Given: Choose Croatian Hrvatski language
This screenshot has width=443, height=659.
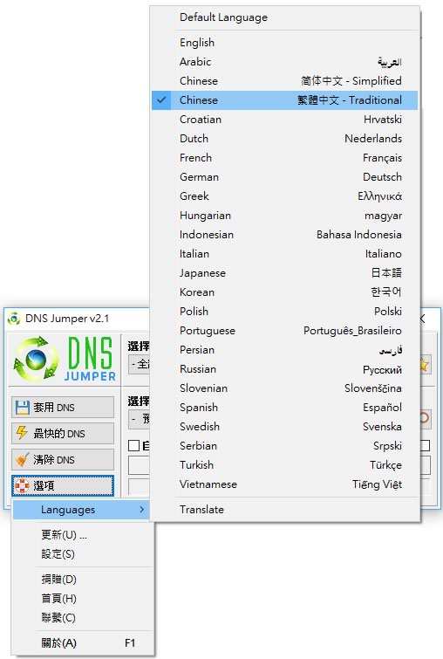Looking at the screenshot, I should point(284,120).
